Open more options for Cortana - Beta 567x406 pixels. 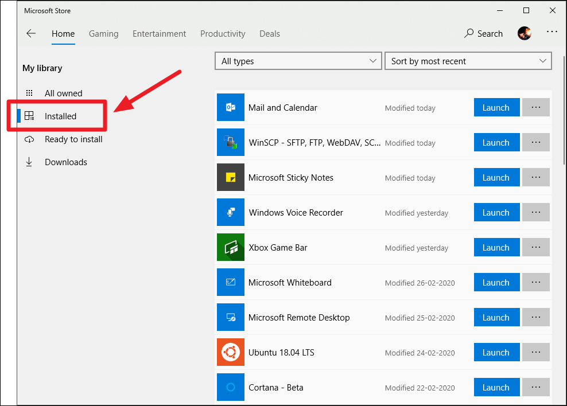pyautogui.click(x=535, y=387)
